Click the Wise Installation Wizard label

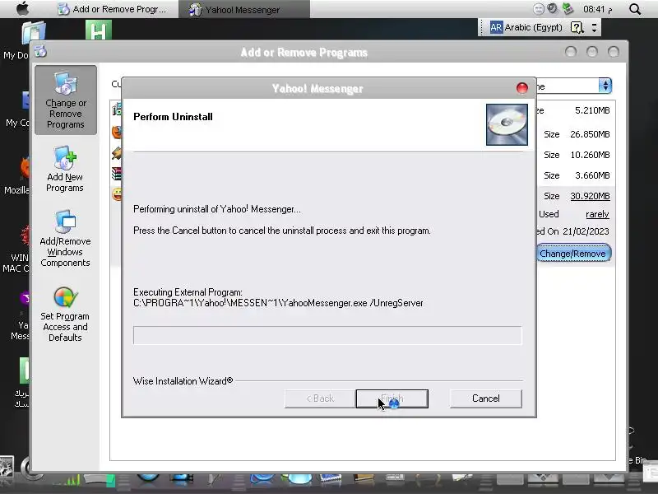click(x=183, y=381)
